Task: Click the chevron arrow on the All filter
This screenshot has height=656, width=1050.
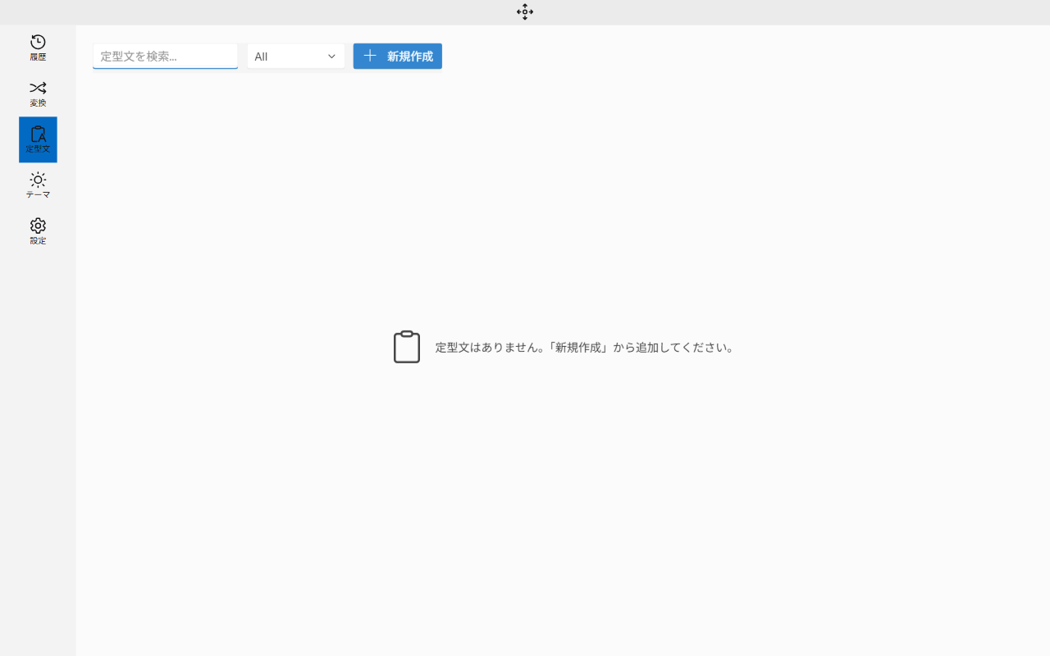Action: tap(331, 56)
